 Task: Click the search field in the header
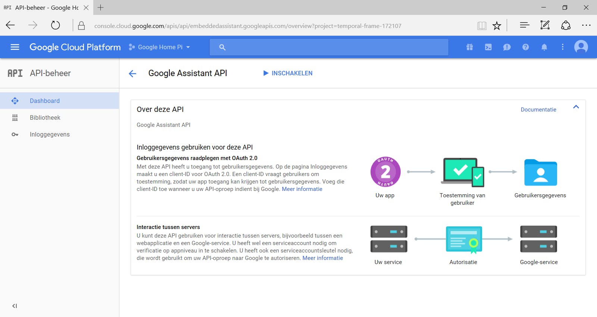pos(329,47)
